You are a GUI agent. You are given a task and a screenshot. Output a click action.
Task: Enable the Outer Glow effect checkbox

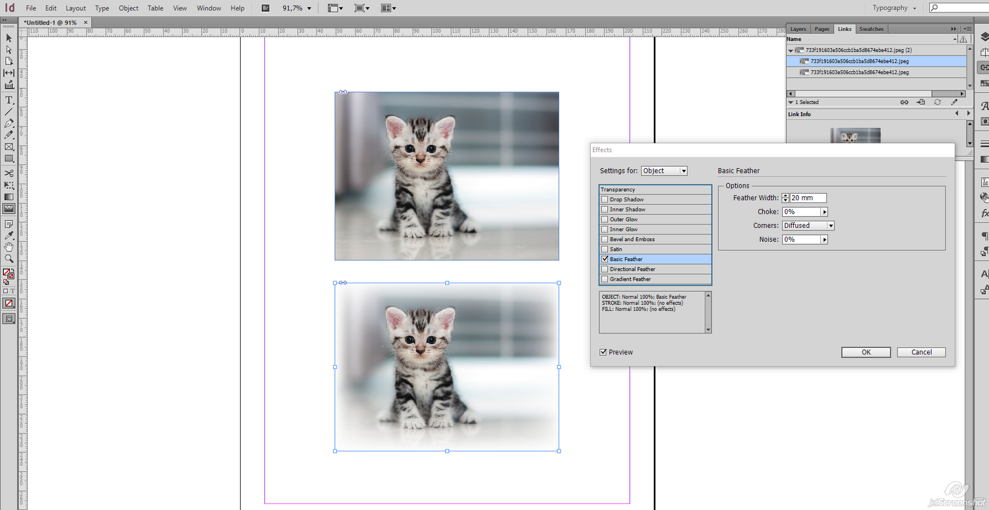click(605, 219)
